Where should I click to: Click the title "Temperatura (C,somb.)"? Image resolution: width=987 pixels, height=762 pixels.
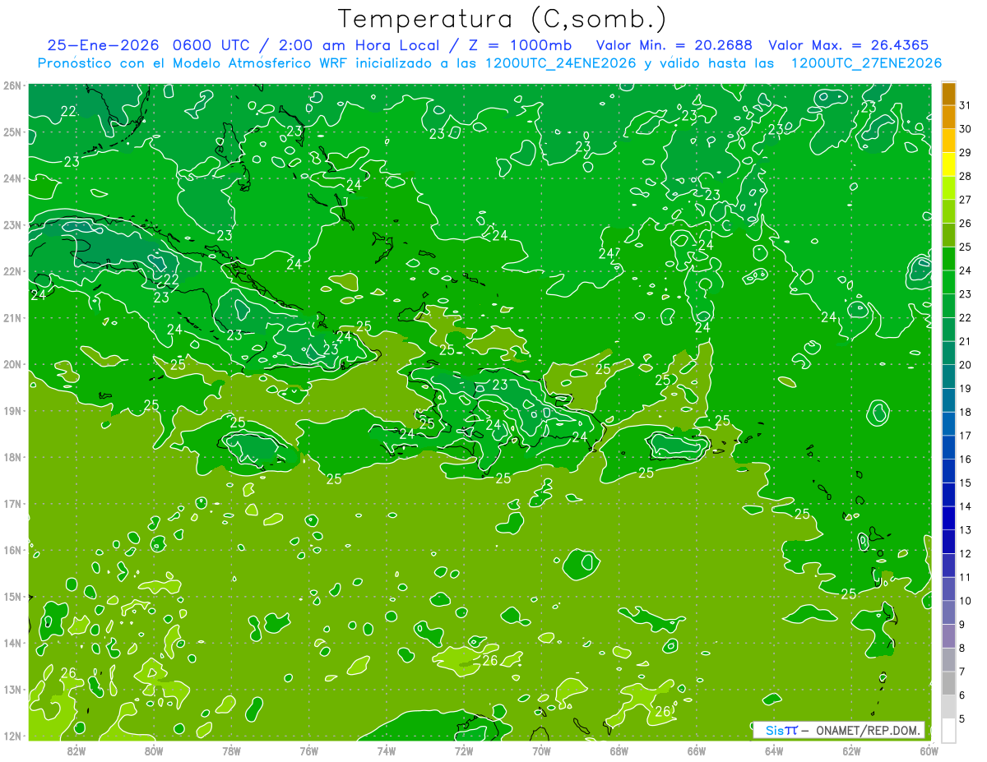point(503,19)
